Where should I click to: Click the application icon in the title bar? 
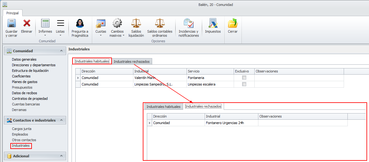pyautogui.click(x=4, y=4)
